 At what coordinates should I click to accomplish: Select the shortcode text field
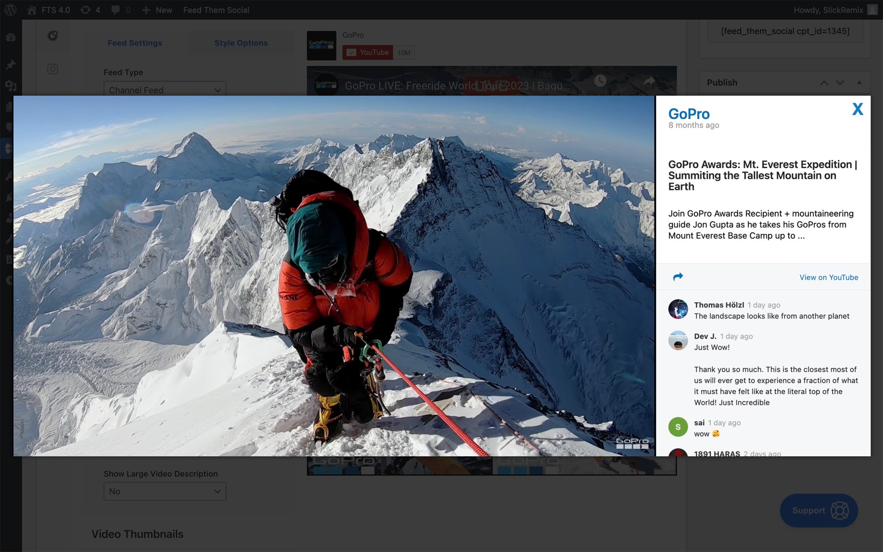[x=785, y=31]
